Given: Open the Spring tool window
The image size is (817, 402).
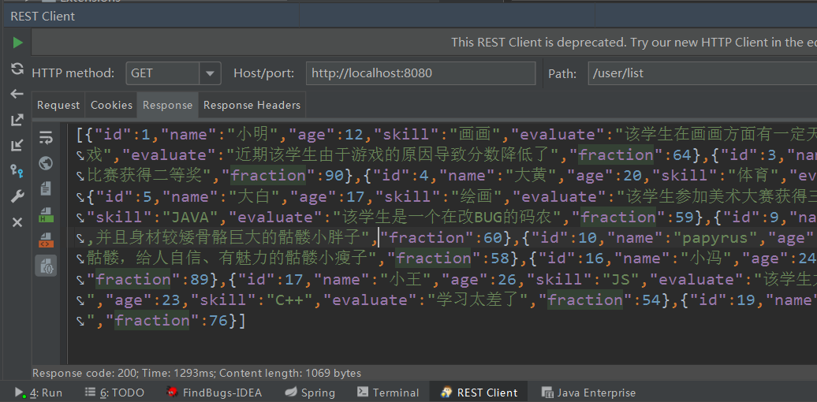Looking at the screenshot, I should tap(309, 393).
